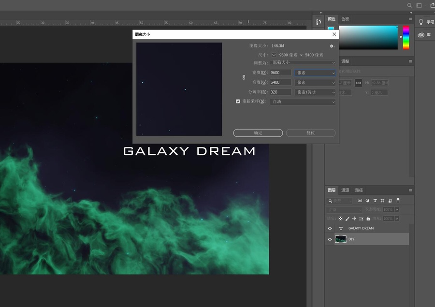Click the 复位 (Reset) button
The image size is (435, 307).
point(311,133)
